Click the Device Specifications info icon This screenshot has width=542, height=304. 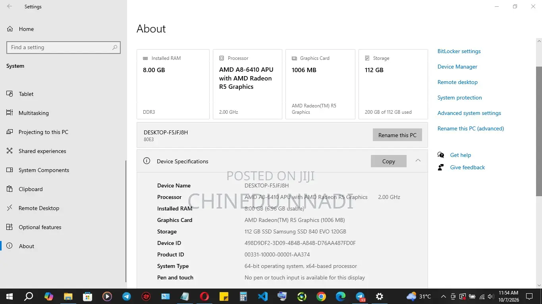pyautogui.click(x=147, y=161)
